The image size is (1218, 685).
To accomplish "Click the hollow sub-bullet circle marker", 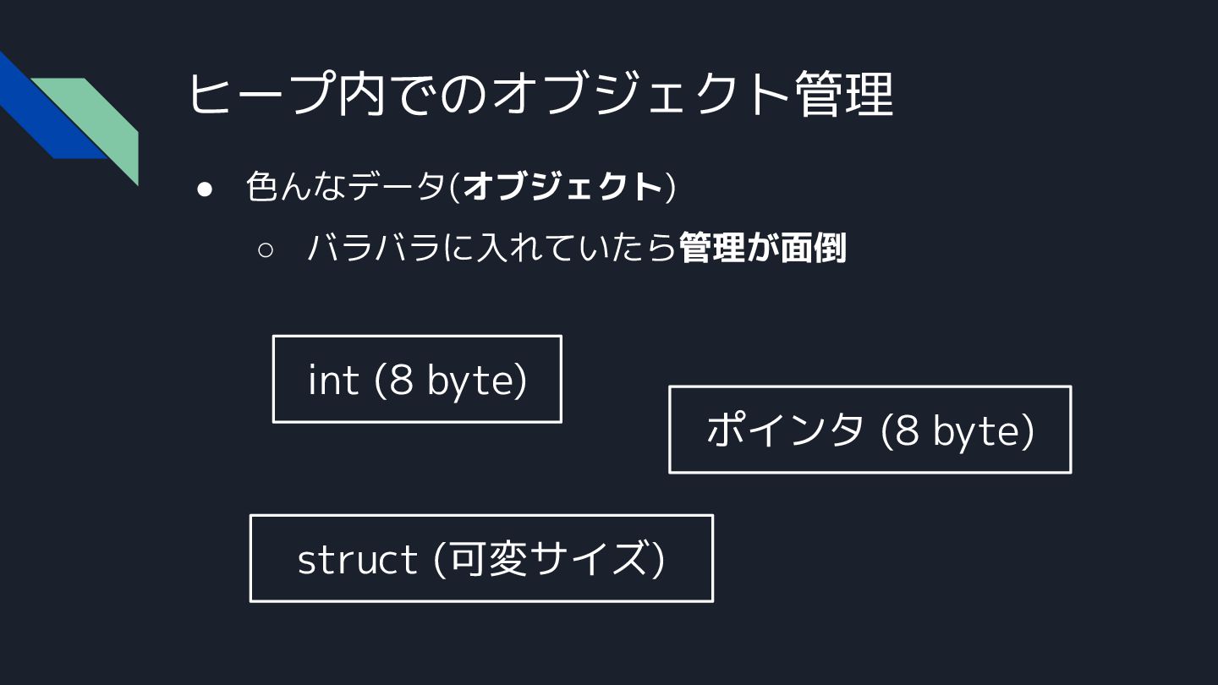I will (266, 249).
